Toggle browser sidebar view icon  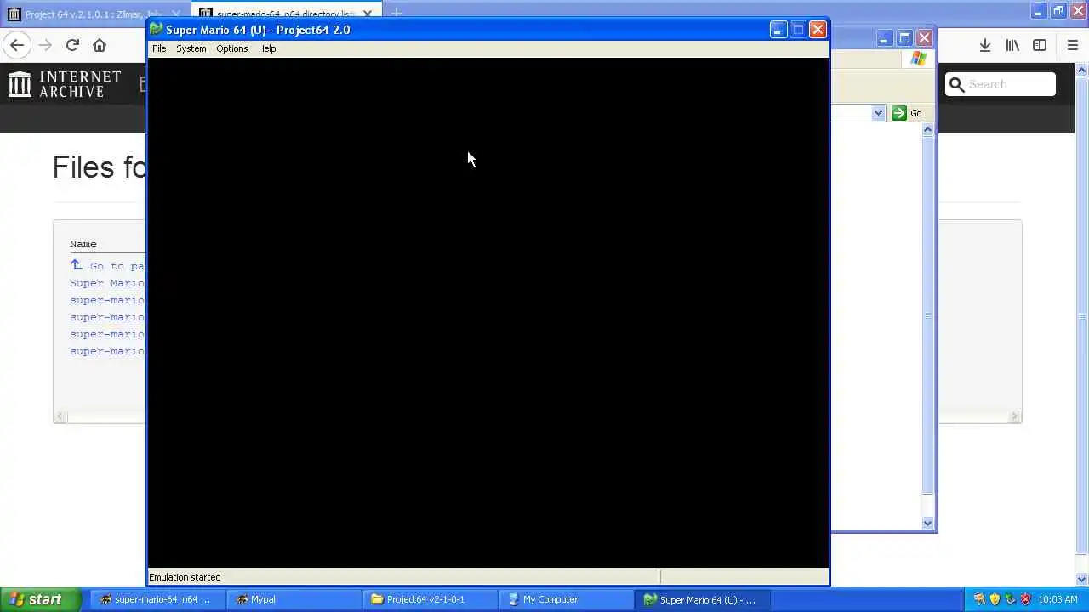1040,45
